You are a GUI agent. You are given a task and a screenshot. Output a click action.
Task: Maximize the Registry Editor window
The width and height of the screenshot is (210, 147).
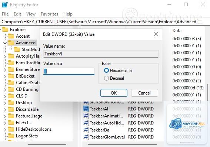[x=186, y=4]
